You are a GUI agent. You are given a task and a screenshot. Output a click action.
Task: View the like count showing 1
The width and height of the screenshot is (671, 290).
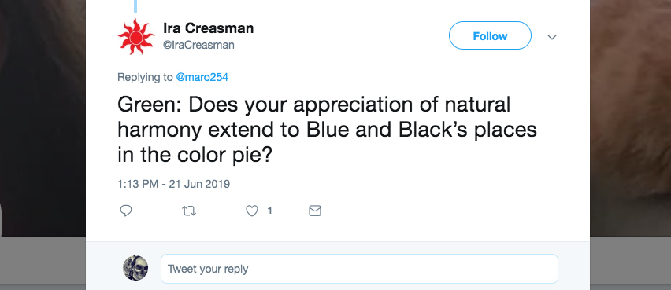269,211
